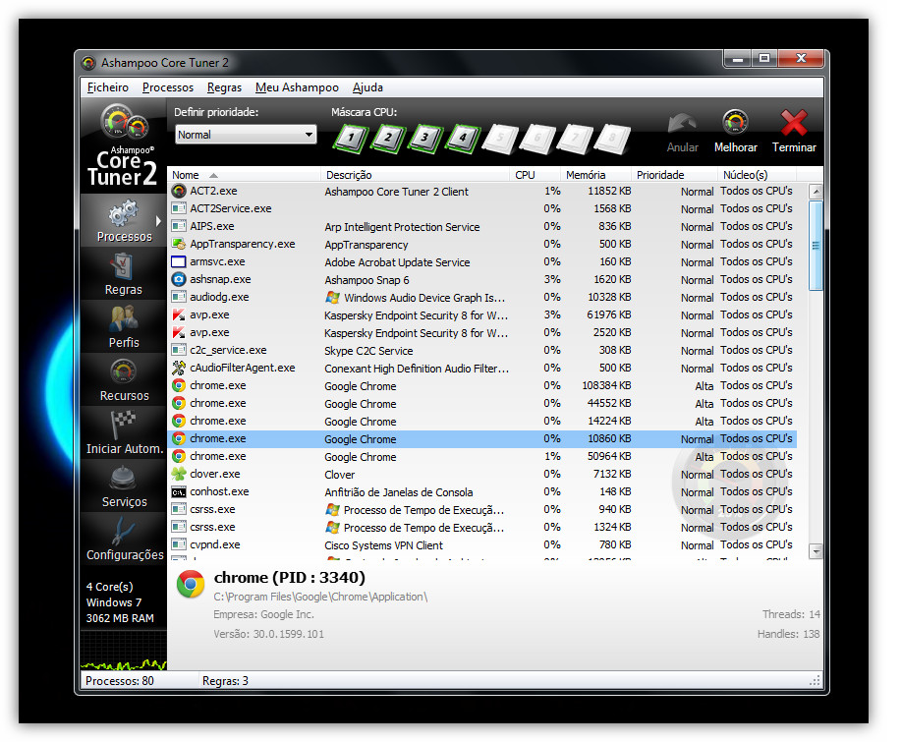Sort by the Prioridade column header

674,175
